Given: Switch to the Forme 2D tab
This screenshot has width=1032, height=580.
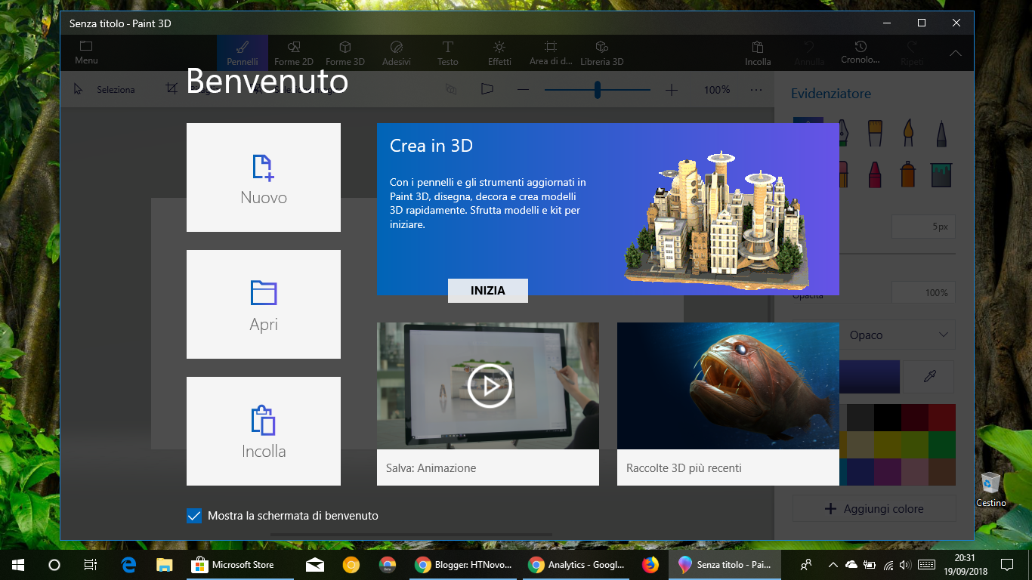Looking at the screenshot, I should (x=293, y=53).
